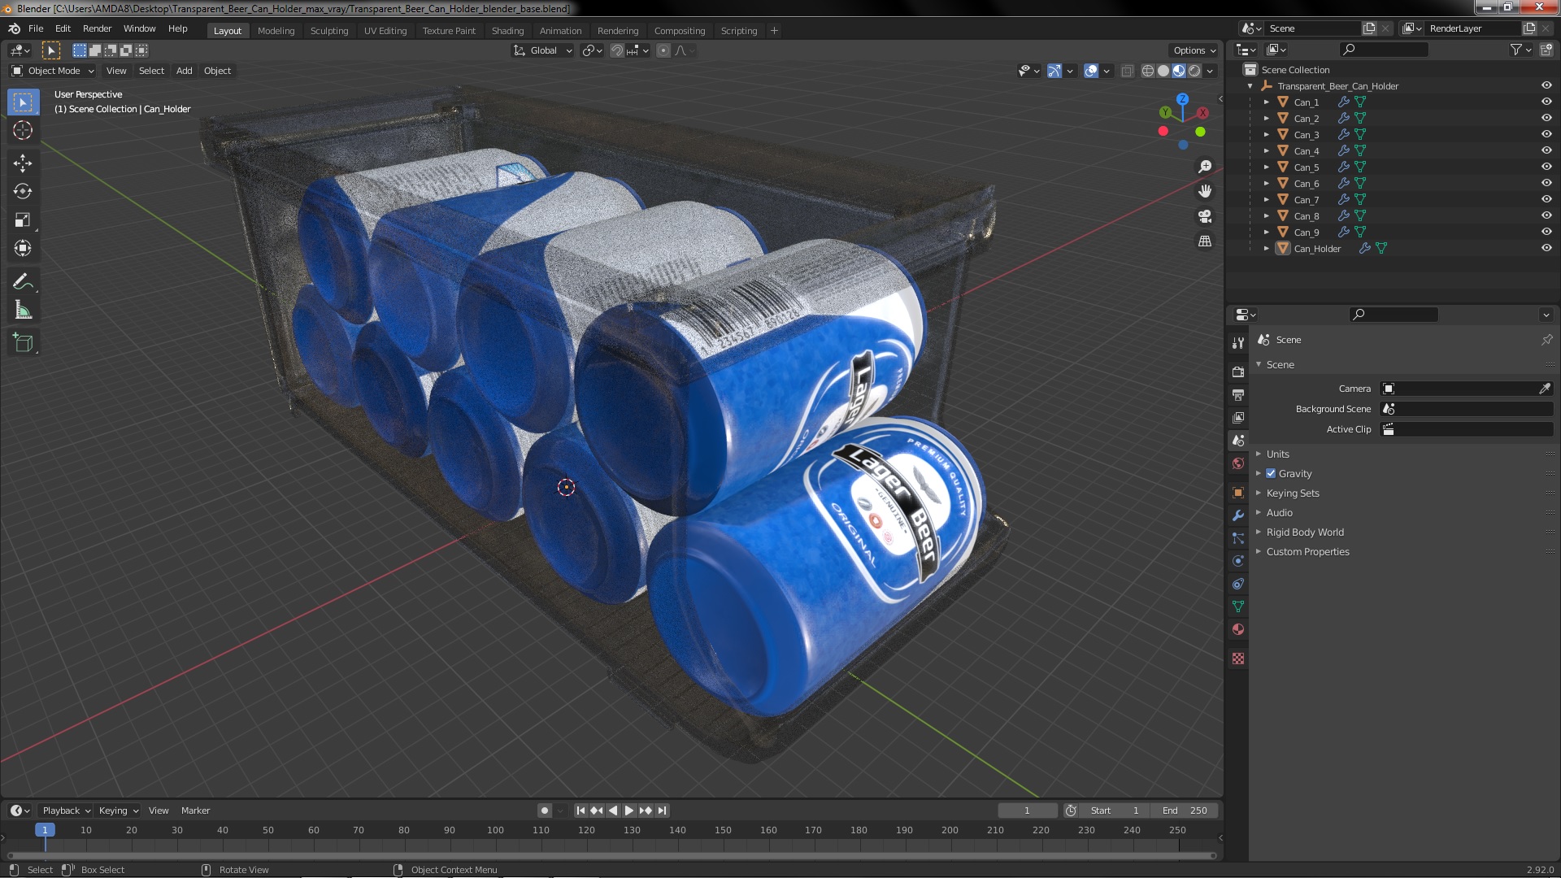Open the Material properties tab
The width and height of the screenshot is (1561, 878).
pyautogui.click(x=1238, y=629)
